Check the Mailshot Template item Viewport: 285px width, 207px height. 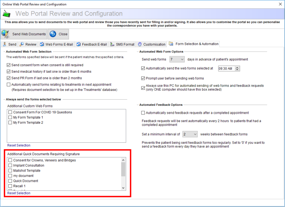[10, 170]
